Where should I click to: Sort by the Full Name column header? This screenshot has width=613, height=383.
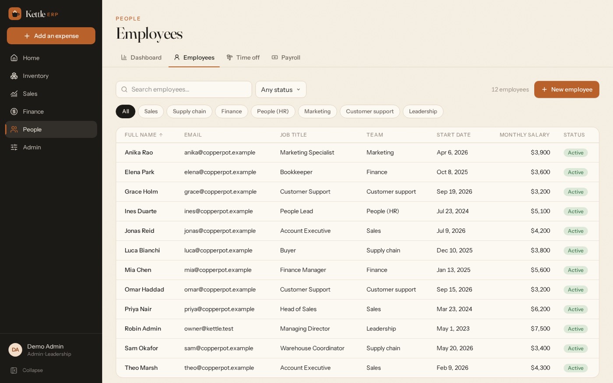coord(144,135)
